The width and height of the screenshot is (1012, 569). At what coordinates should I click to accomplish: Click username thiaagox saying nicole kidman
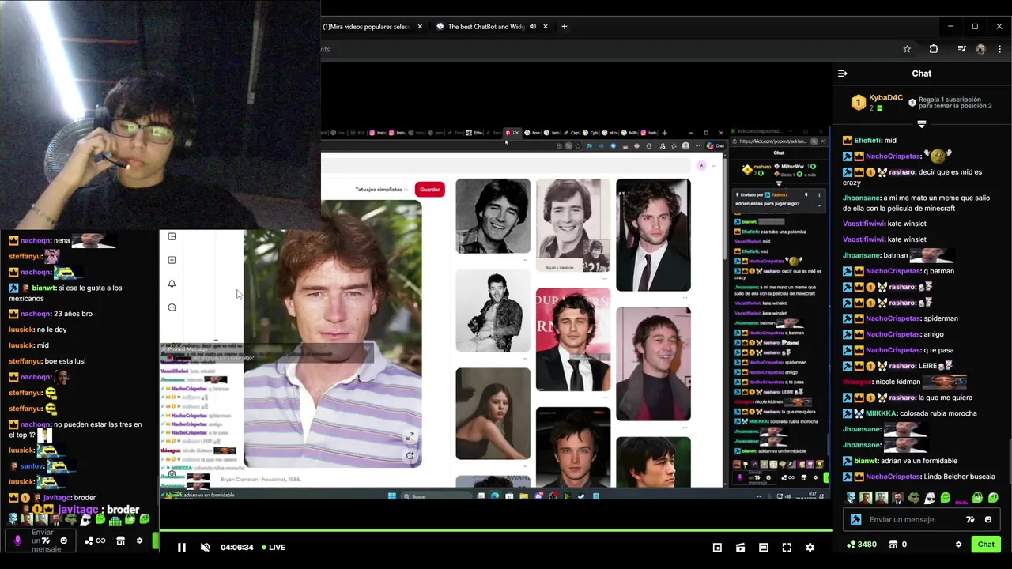857,382
